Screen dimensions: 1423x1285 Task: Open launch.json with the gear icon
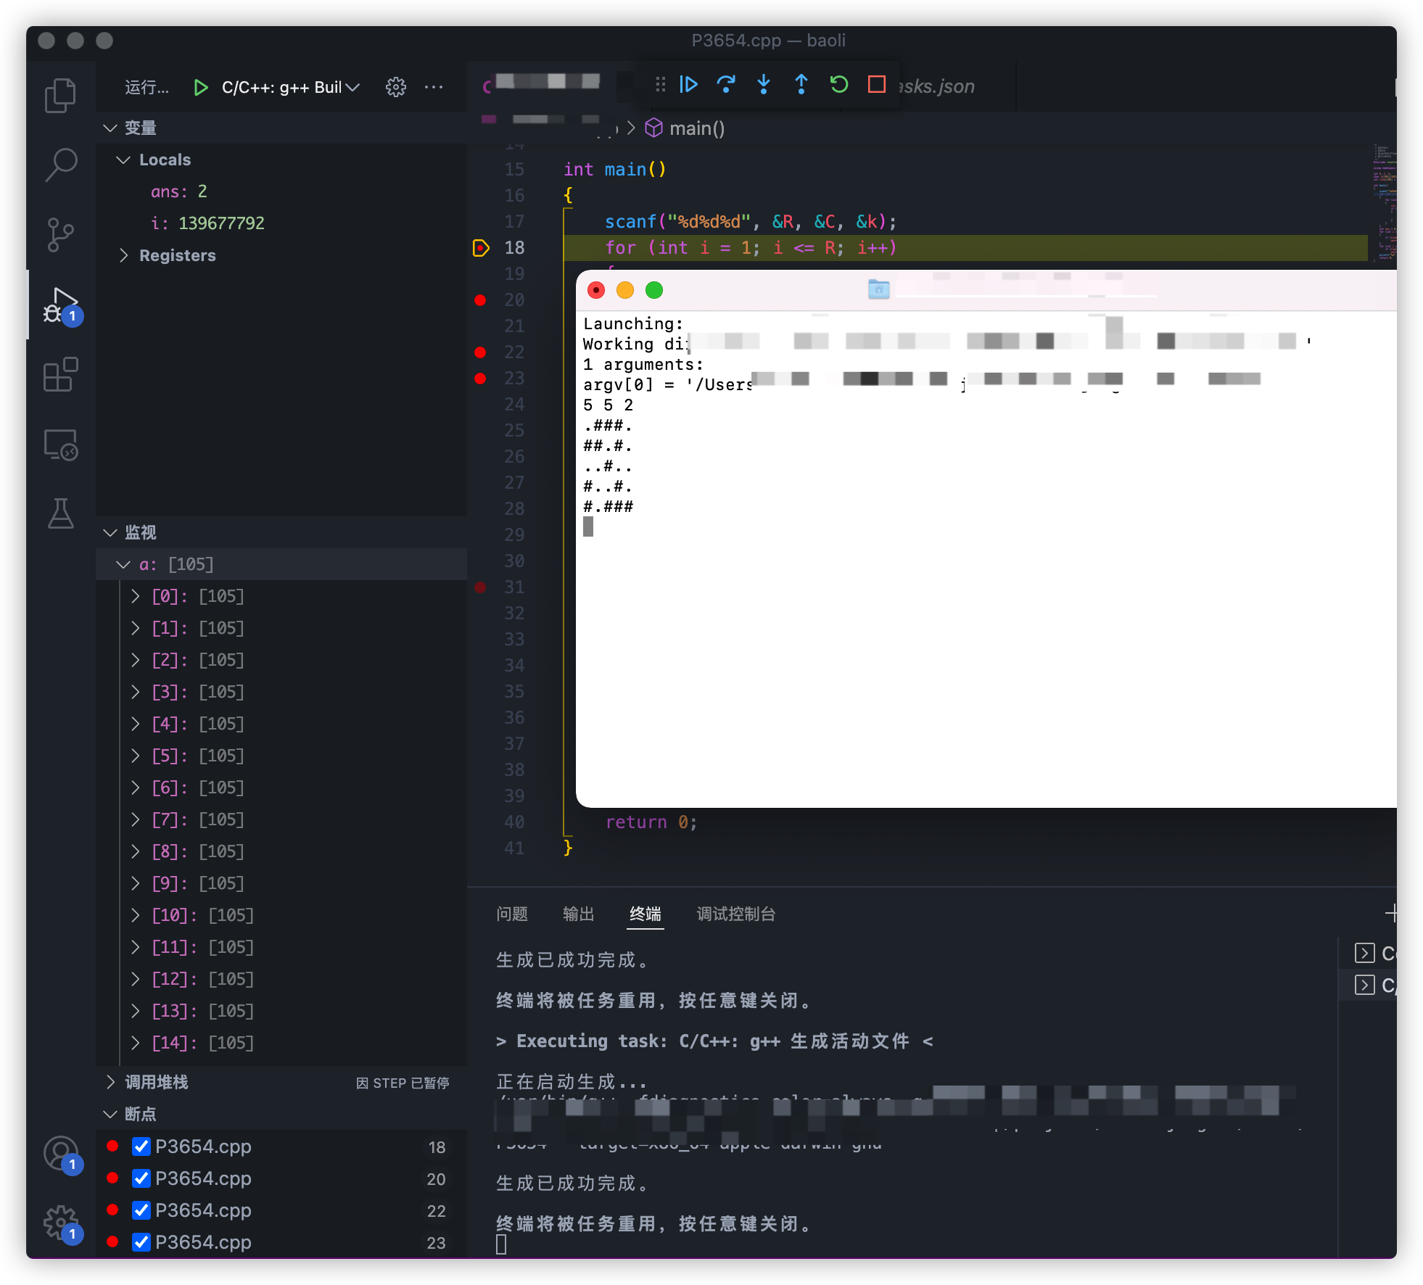click(x=396, y=88)
